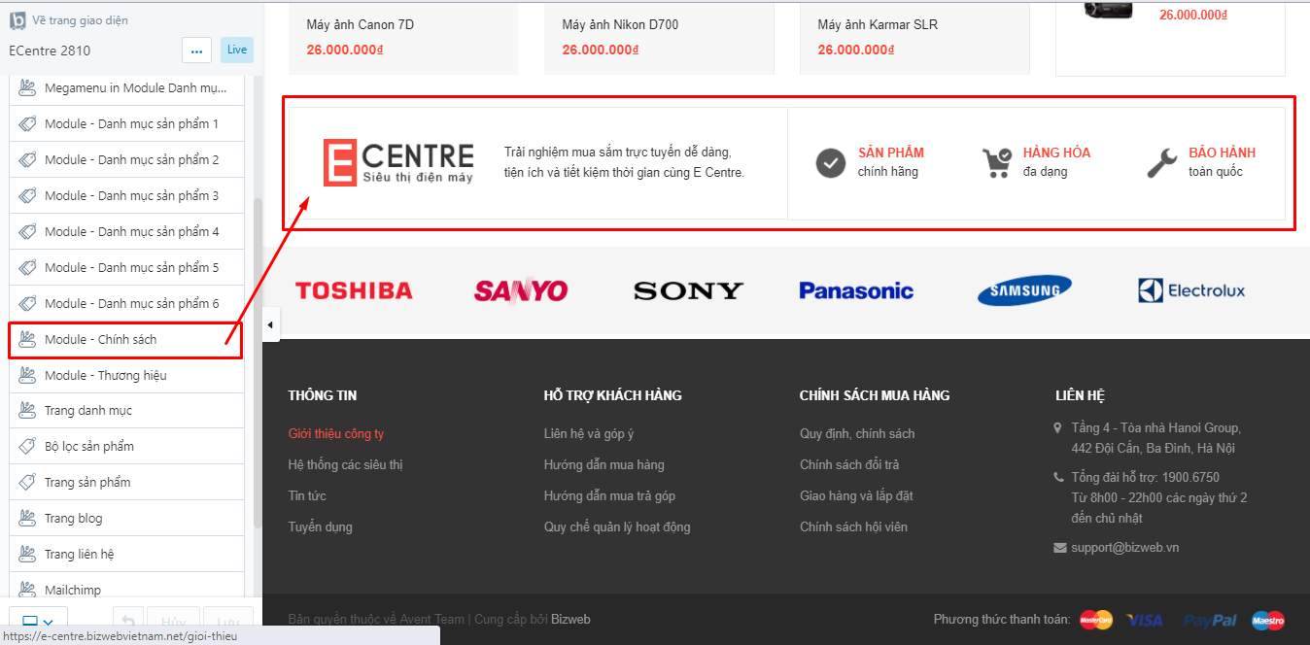Screen dimensions: 1310x645
Task: Click the Toshiba brand logo
Action: tap(354, 290)
